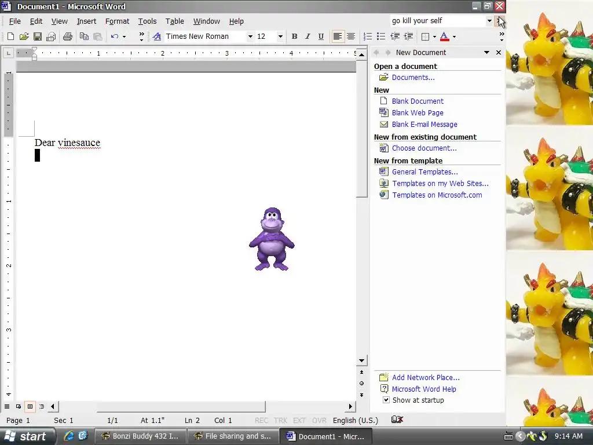Click the New Blank Document toolbar icon
This screenshot has height=445, width=593.
(10, 37)
